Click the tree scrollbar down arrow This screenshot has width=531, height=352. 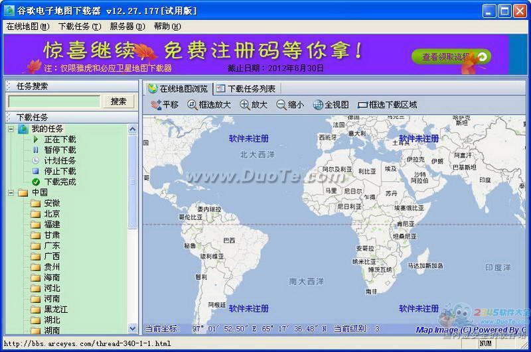pyautogui.click(x=132, y=328)
